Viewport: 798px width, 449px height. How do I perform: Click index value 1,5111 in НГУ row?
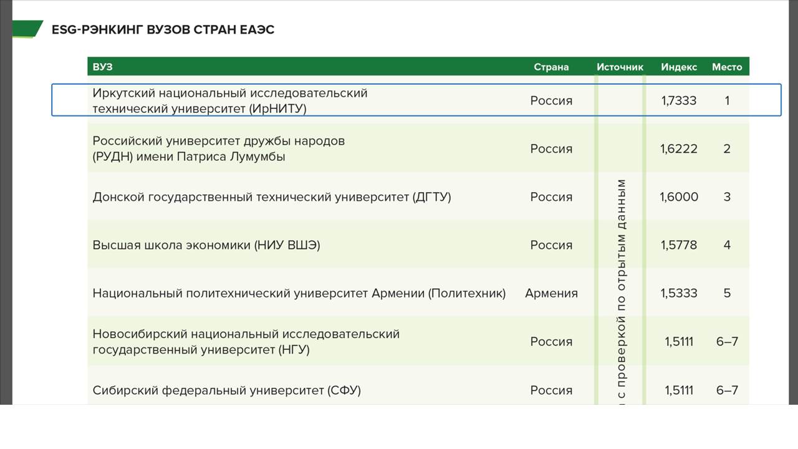tap(679, 342)
